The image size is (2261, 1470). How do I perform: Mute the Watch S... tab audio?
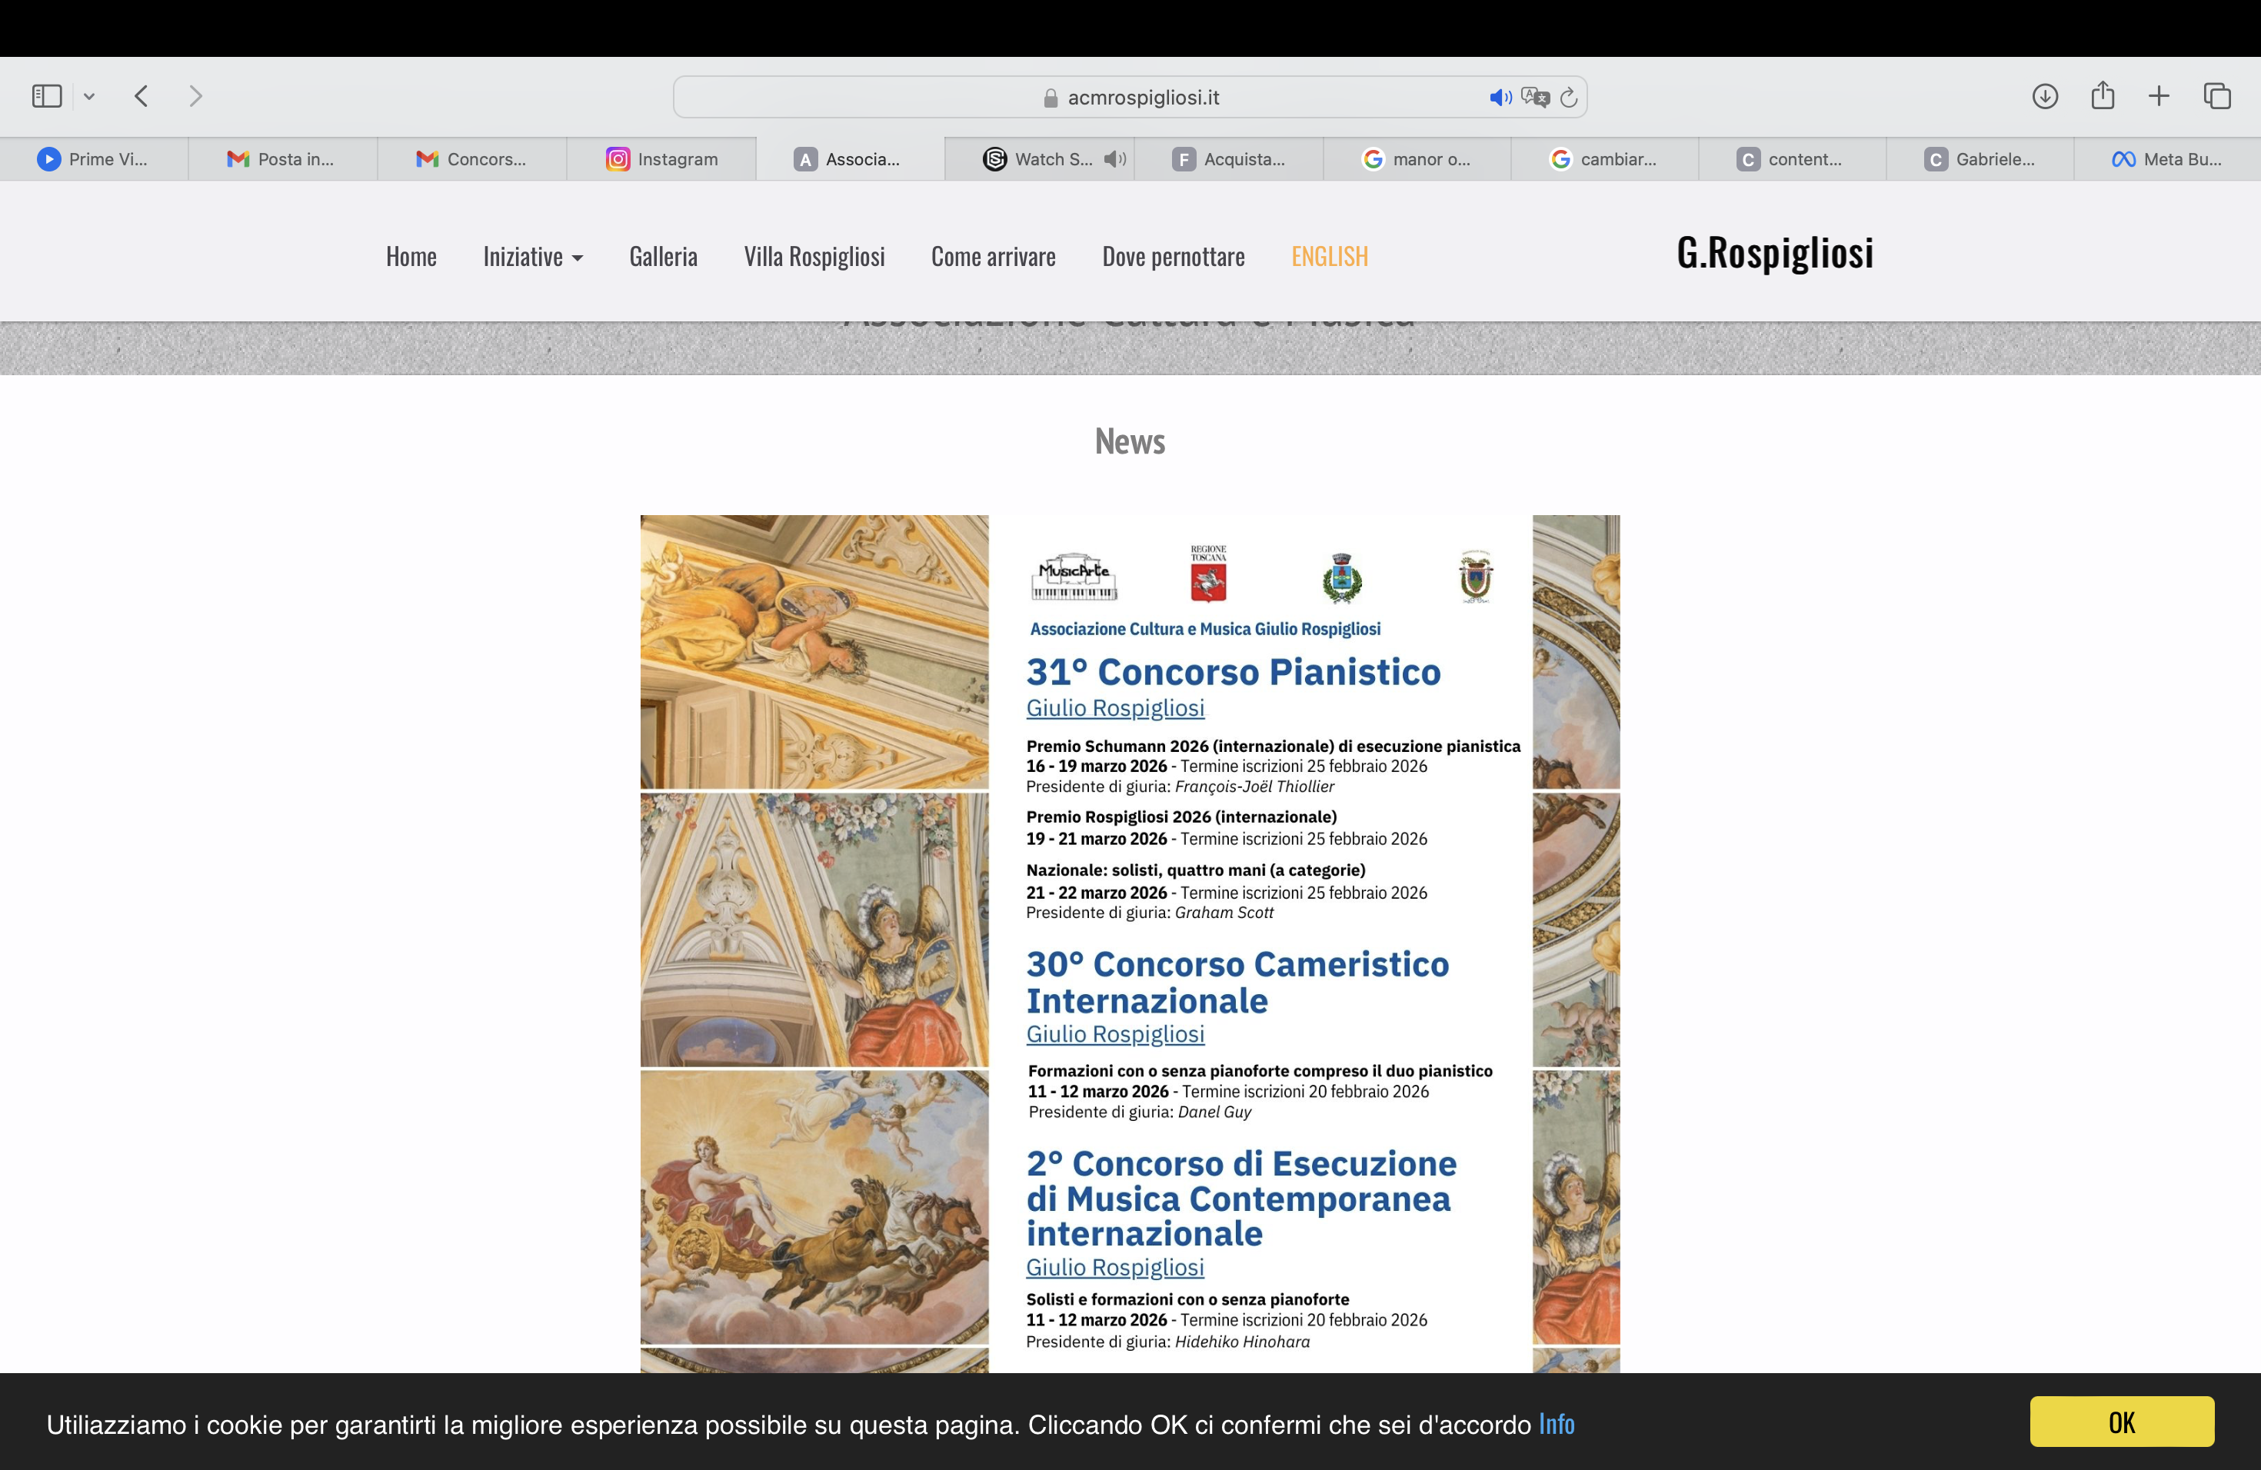1115,158
